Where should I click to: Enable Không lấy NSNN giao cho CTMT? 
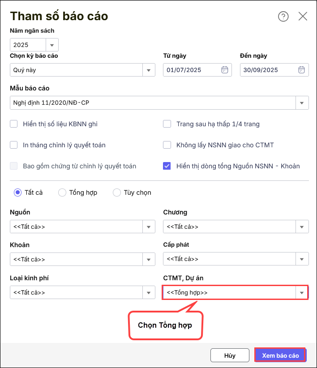point(167,145)
